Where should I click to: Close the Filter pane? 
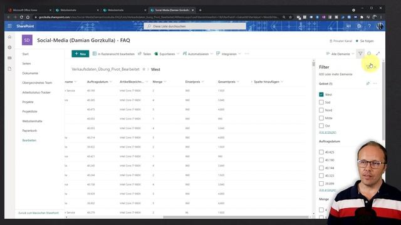[x=375, y=67]
